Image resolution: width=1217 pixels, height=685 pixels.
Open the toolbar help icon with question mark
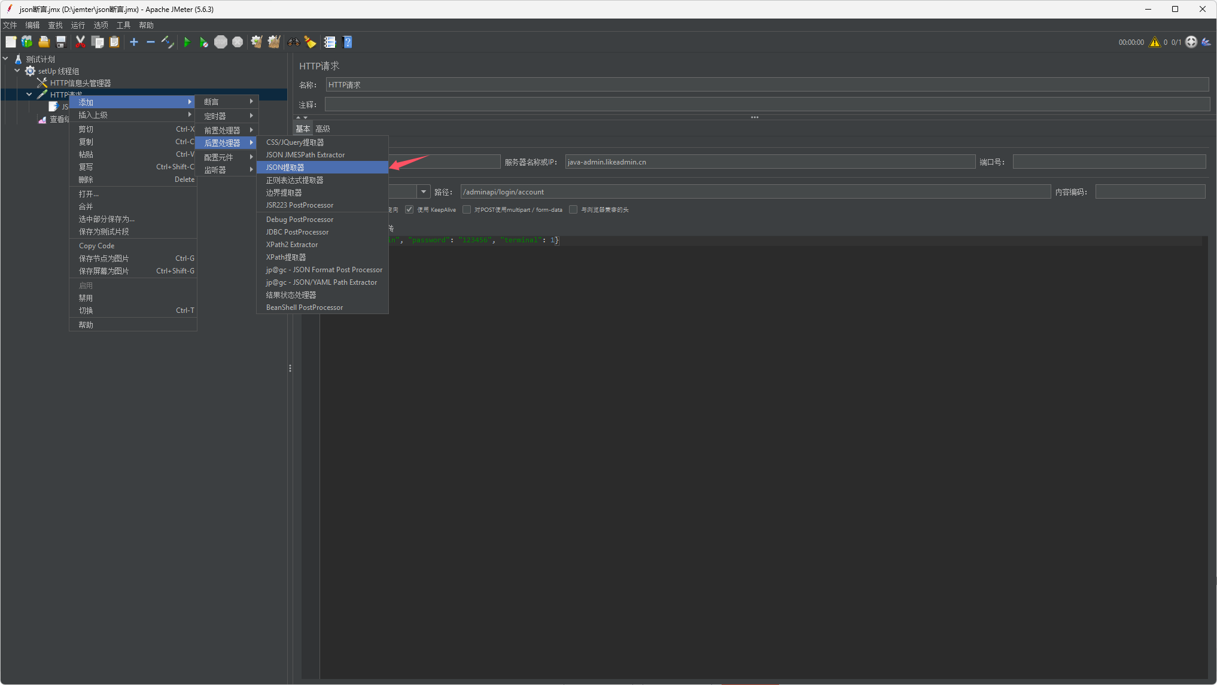point(348,42)
